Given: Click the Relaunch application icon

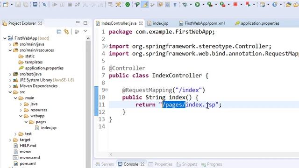Looking at the screenshot, I should pos(248,4).
